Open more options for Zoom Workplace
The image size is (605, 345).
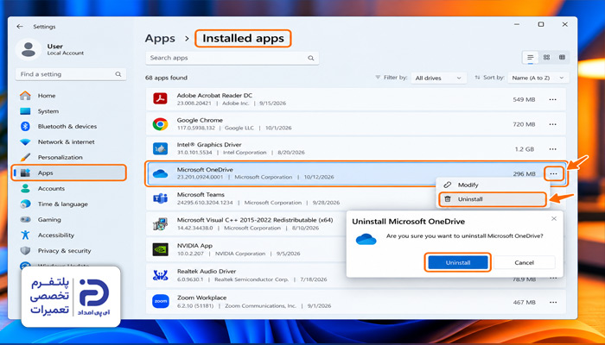pos(553,303)
